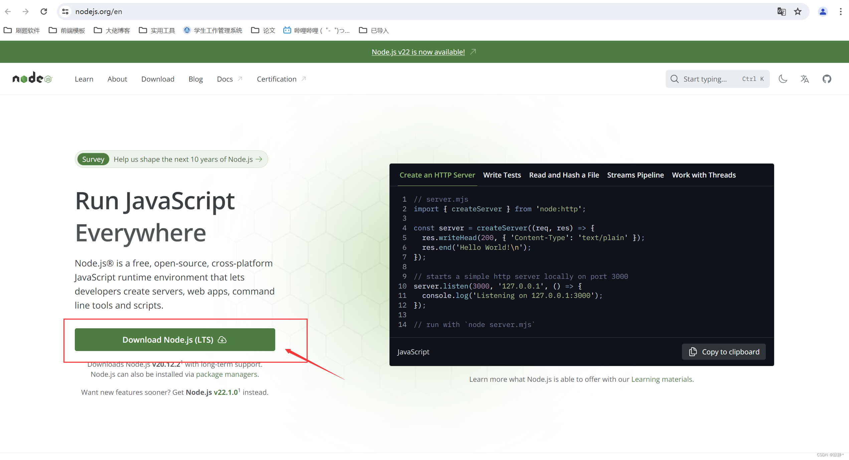Open site information icon in address bar

[65, 11]
